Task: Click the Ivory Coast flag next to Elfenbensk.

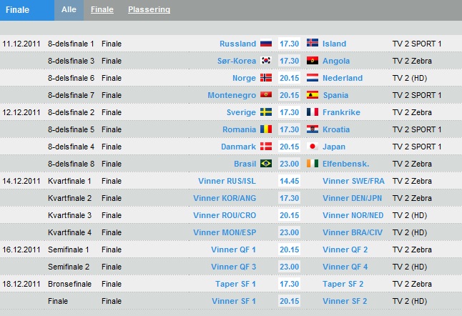Action: pos(313,164)
